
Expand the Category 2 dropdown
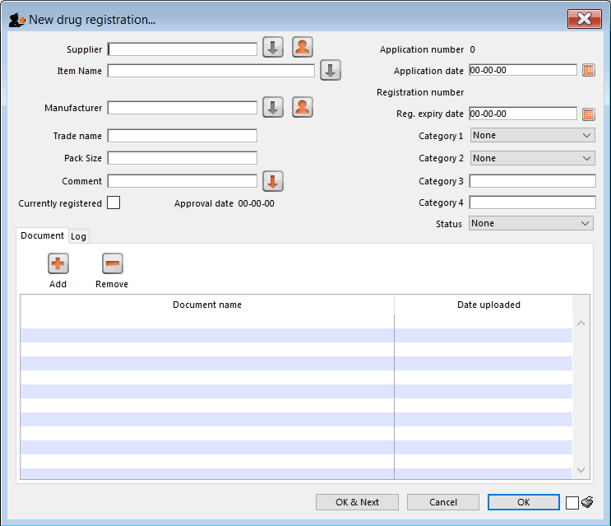coord(531,158)
